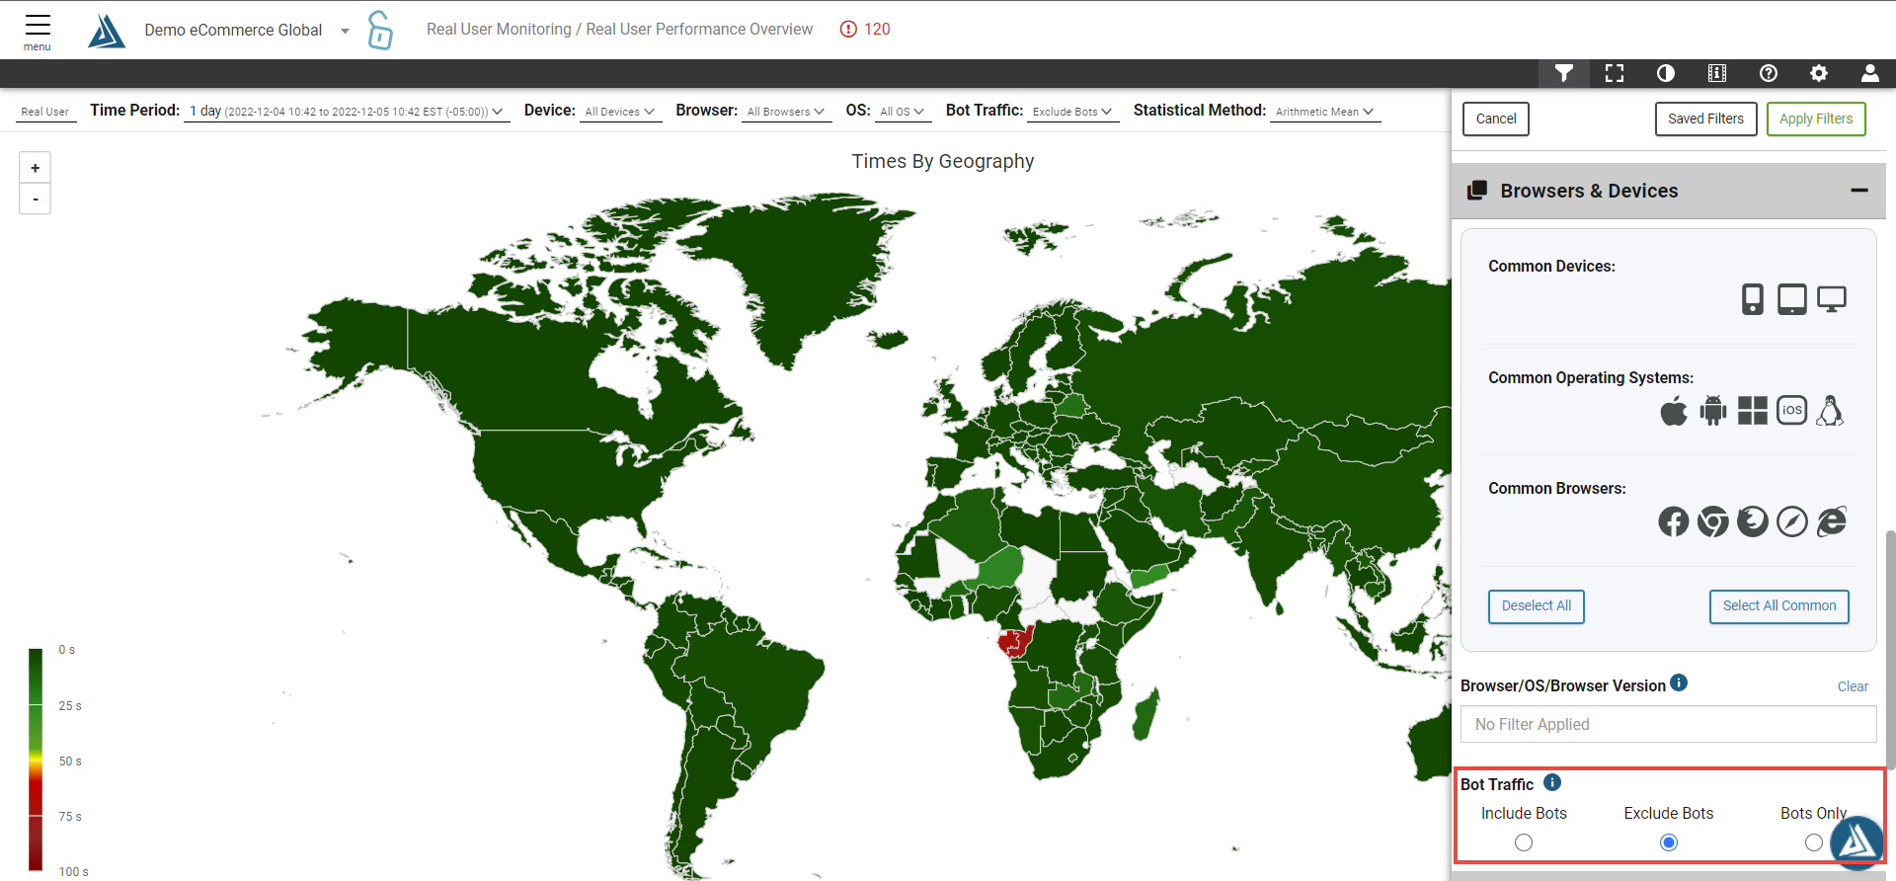Open the user account profile icon

(x=1870, y=73)
